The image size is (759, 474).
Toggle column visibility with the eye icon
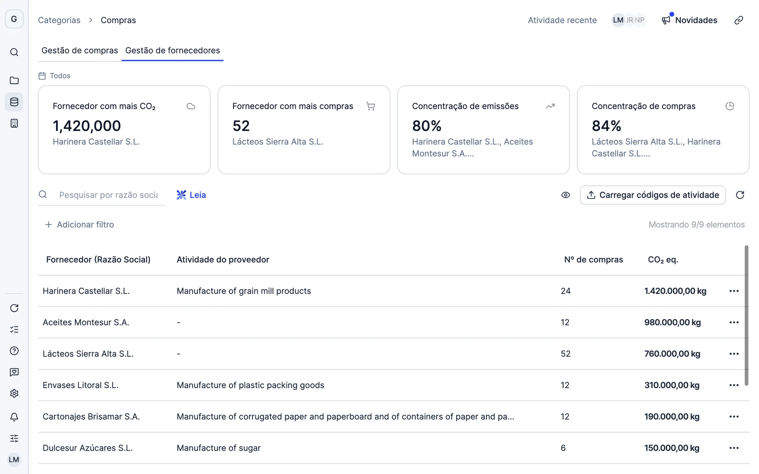[565, 195]
